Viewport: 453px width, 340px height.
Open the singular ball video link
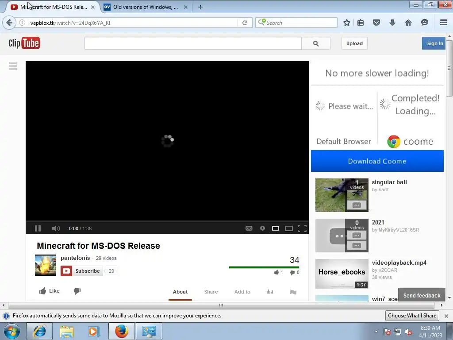[389, 182]
